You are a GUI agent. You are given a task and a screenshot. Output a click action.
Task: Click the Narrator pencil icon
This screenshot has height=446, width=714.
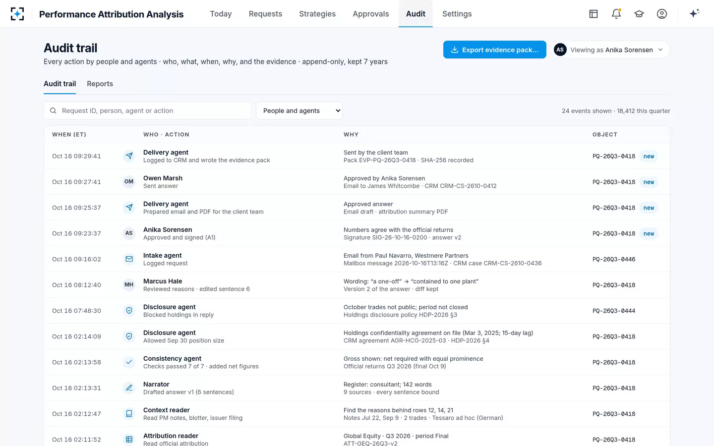pyautogui.click(x=129, y=388)
